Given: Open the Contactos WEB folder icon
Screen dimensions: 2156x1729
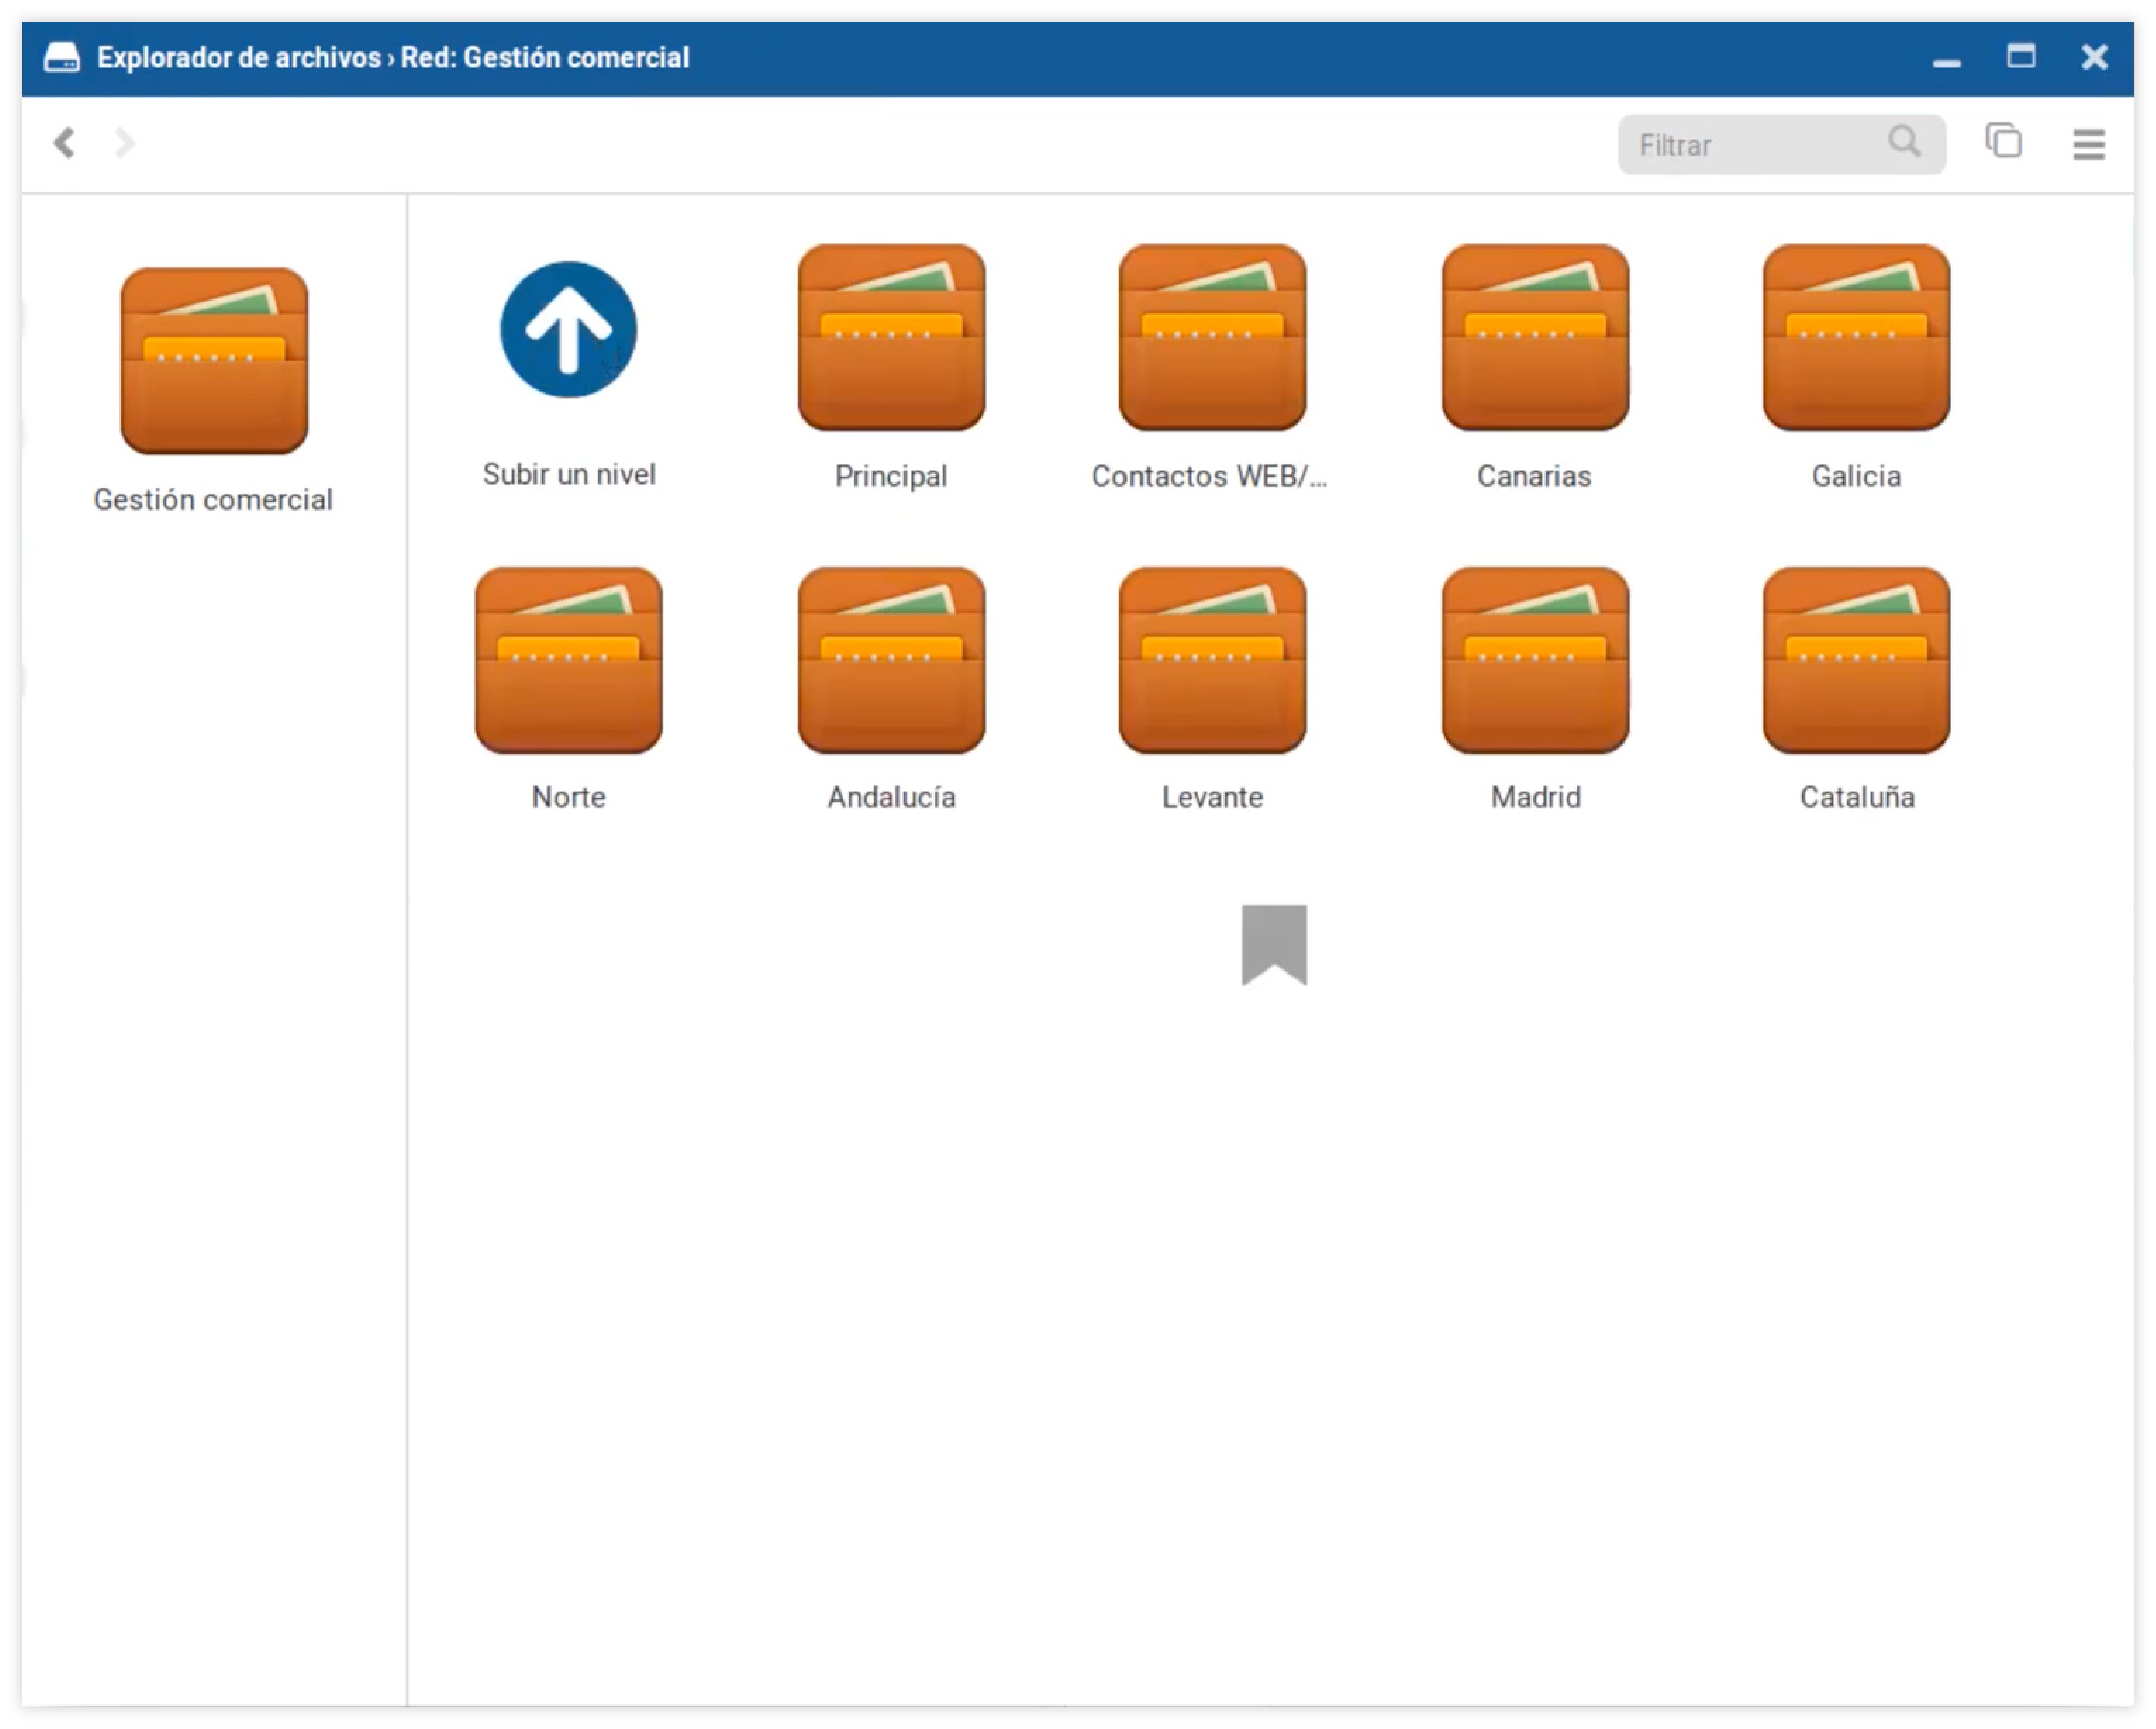Looking at the screenshot, I should click(1212, 338).
